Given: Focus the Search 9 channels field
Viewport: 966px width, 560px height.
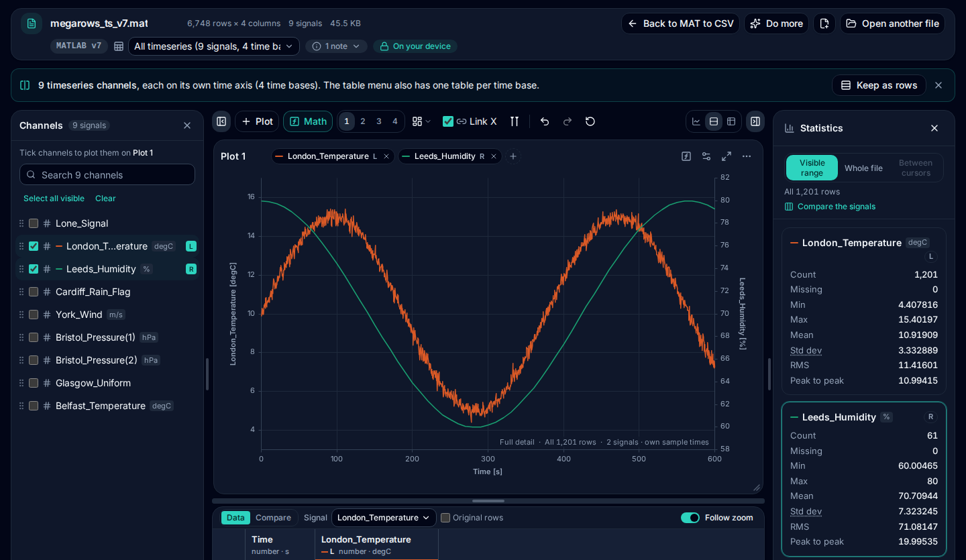Looking at the screenshot, I should coord(107,175).
